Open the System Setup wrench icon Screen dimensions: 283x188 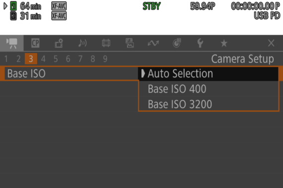pos(200,43)
